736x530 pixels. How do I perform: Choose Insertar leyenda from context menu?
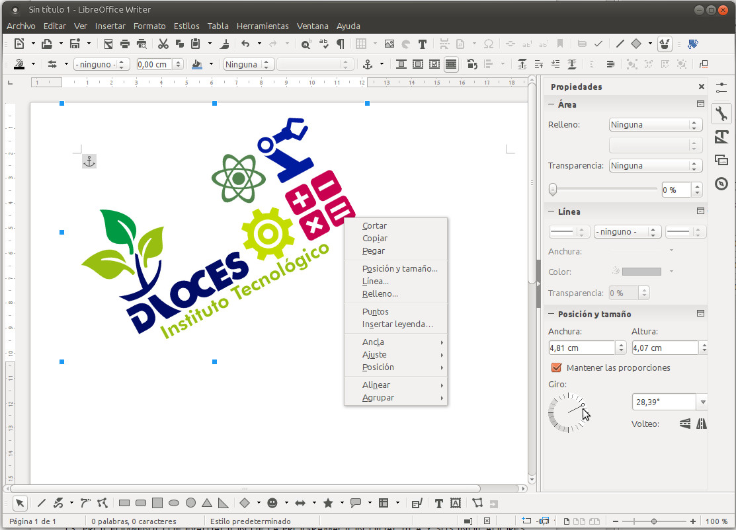coord(395,324)
